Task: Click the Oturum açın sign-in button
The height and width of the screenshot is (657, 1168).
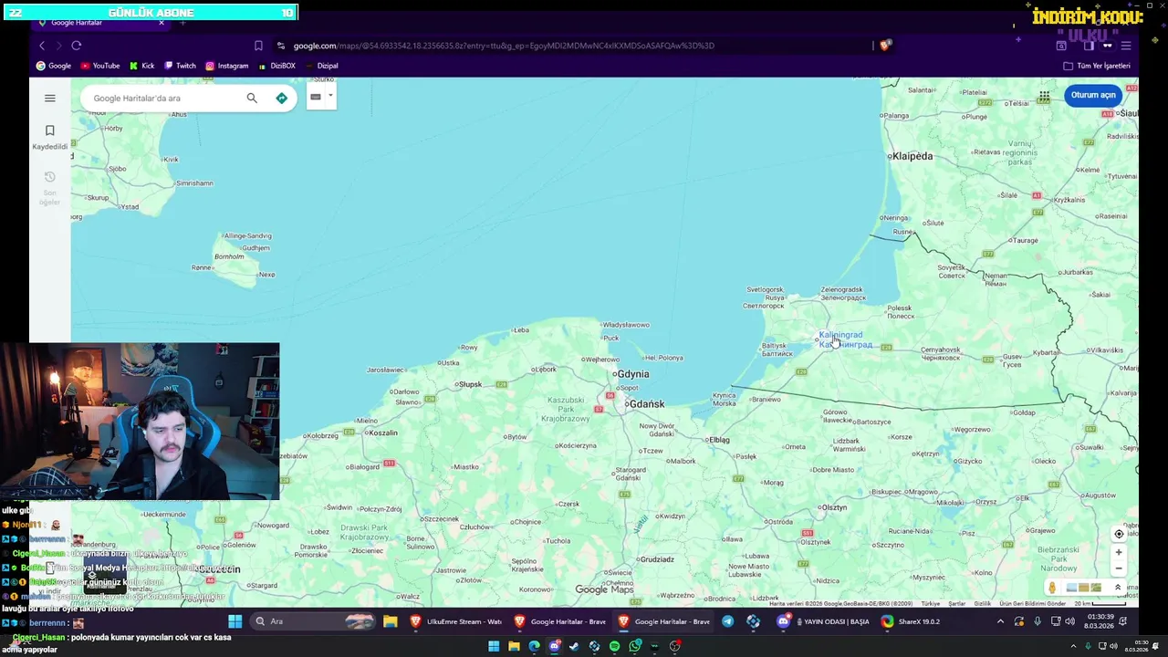Action: 1093,95
